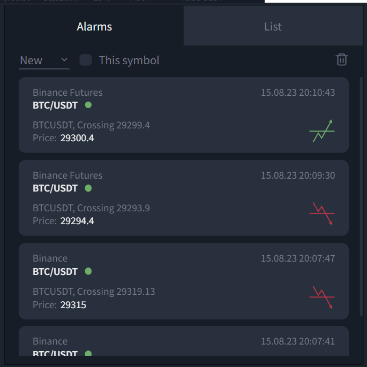Delete alarms with the trash icon
This screenshot has height=367, width=367.
(342, 60)
